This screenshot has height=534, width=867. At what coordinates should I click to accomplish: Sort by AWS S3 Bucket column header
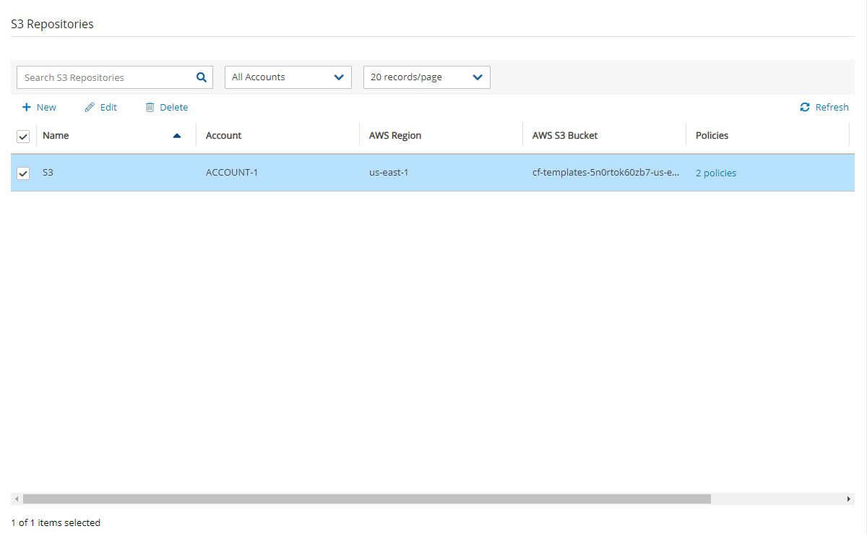565,136
